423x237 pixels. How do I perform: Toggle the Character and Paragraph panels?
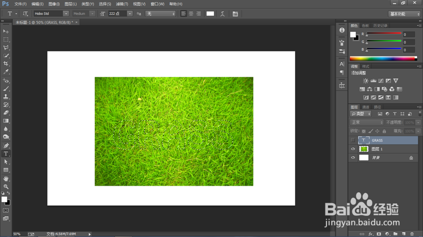(235, 14)
